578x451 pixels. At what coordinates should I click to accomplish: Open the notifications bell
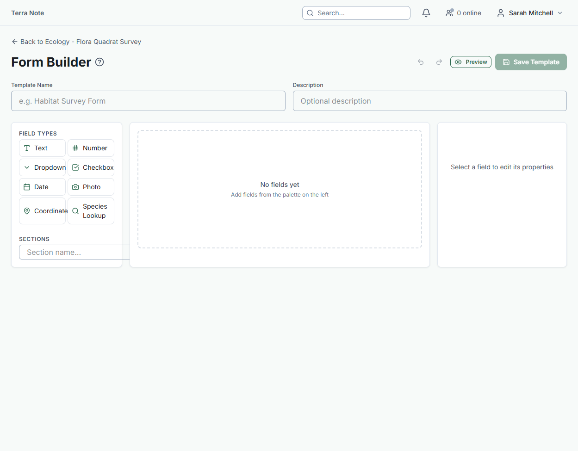coord(426,13)
